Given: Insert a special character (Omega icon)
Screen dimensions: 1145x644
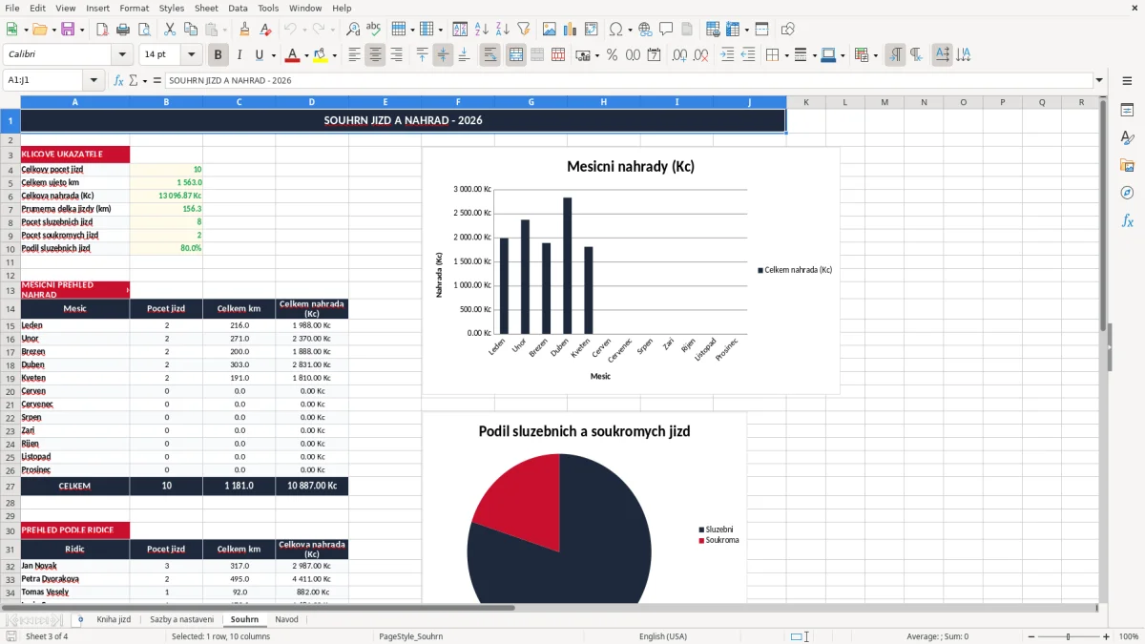Looking at the screenshot, I should [x=615, y=30].
